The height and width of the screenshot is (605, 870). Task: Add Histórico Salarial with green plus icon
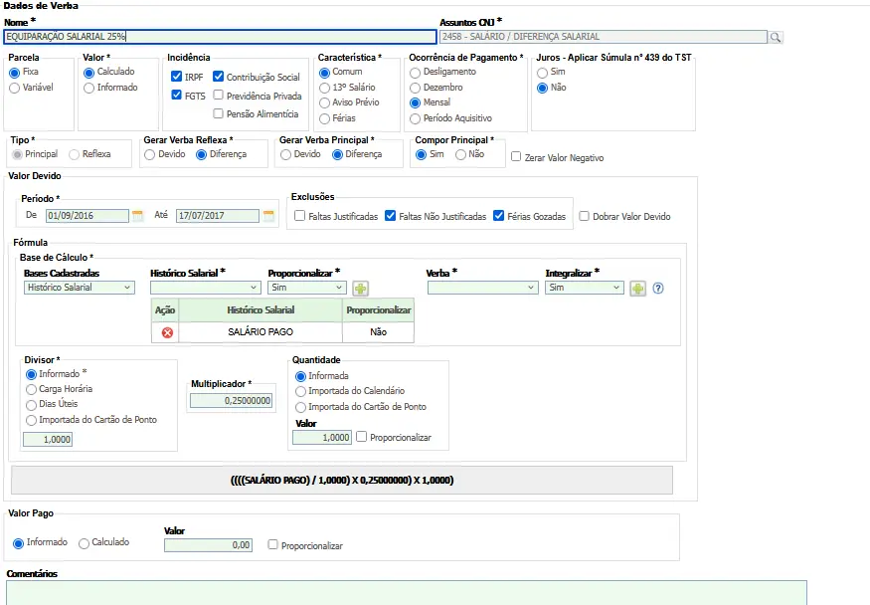pos(360,288)
